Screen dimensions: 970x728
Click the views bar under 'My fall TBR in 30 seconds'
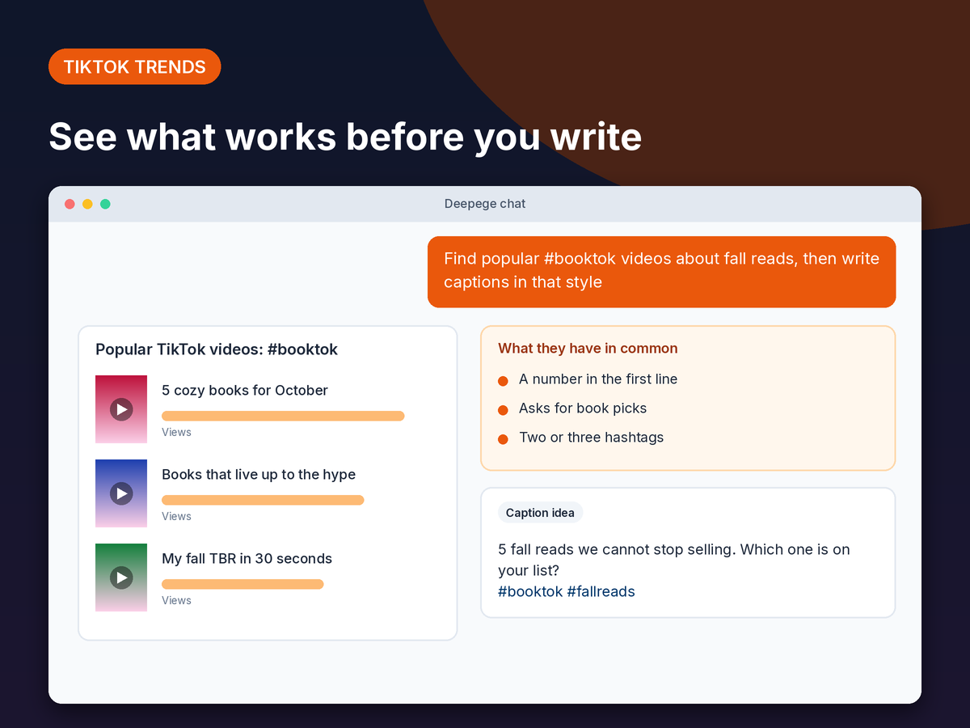pyautogui.click(x=242, y=584)
